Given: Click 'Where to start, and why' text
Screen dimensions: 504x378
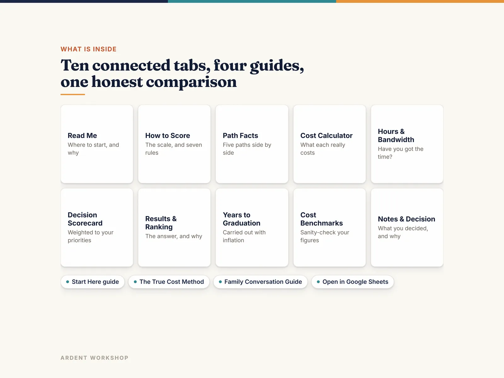Looking at the screenshot, I should tap(93, 149).
